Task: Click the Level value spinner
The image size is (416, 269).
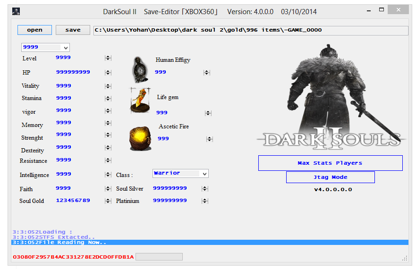Action: click(108, 58)
